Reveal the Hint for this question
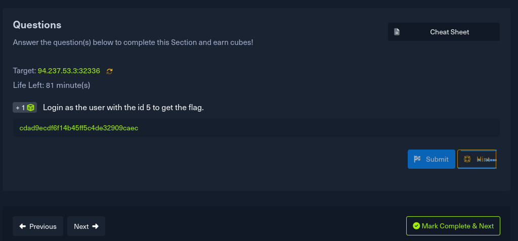The image size is (518, 241). (477, 159)
